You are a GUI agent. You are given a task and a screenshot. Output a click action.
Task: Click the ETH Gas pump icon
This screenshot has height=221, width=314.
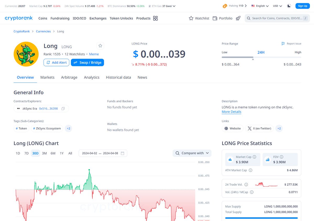click(x=149, y=6)
